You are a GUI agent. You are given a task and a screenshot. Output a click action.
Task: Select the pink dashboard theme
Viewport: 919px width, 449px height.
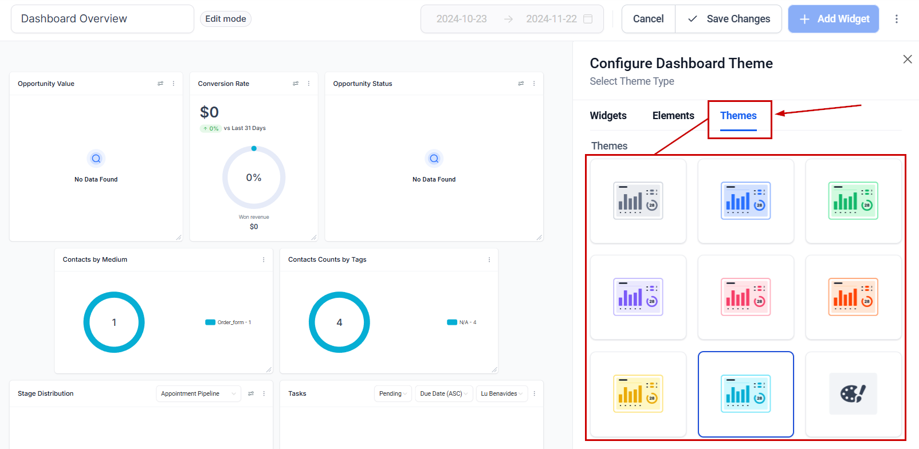[746, 297]
